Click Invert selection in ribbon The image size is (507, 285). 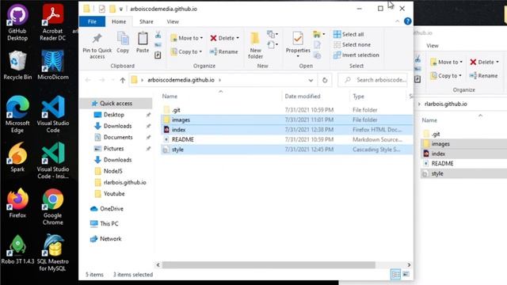point(356,55)
